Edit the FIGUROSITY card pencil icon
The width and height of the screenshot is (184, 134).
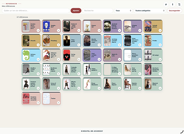click(99, 74)
